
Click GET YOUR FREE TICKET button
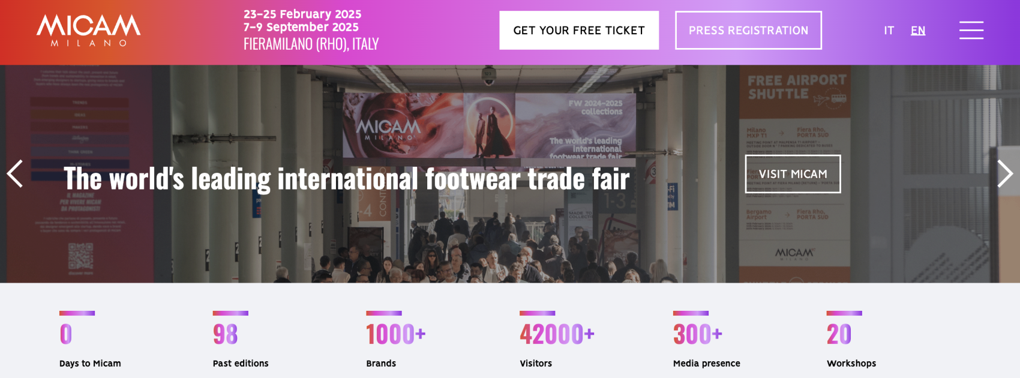point(579,30)
